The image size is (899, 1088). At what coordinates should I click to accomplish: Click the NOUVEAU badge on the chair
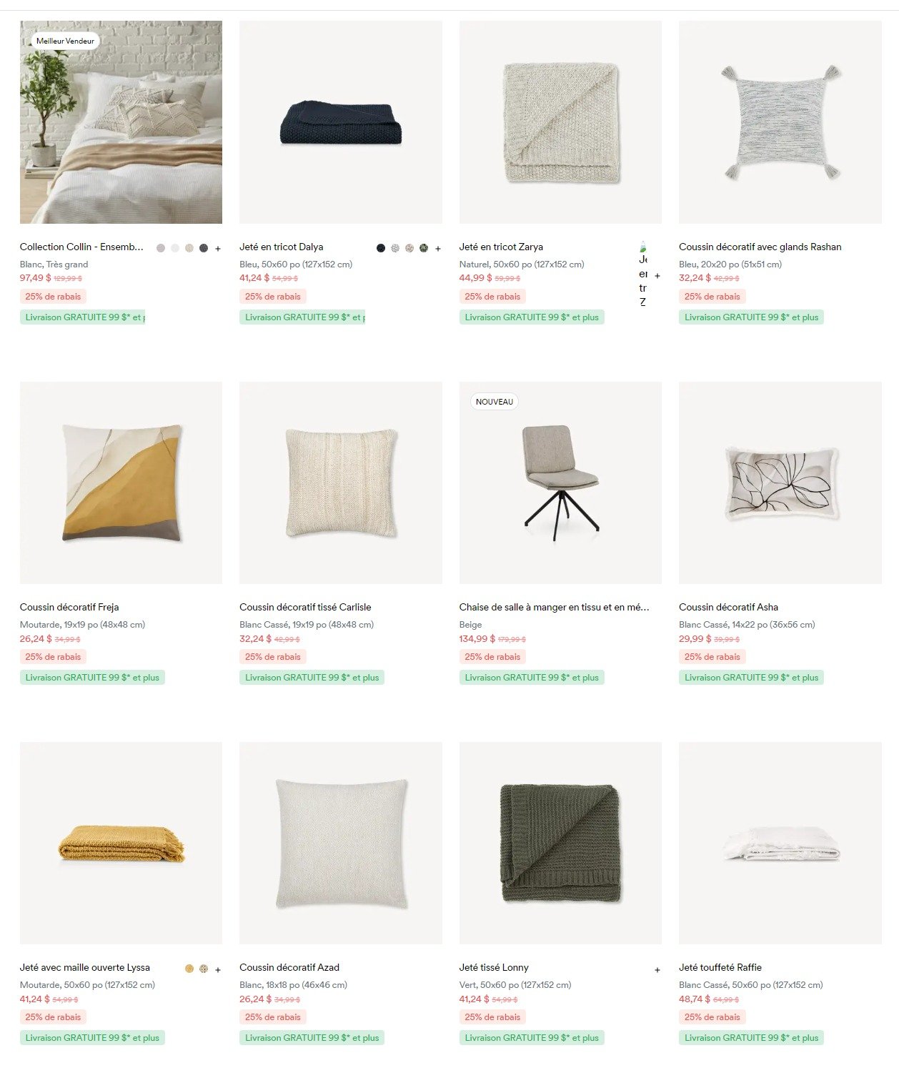click(495, 402)
